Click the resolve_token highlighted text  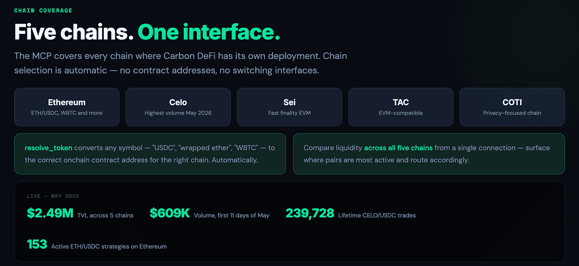coord(48,148)
